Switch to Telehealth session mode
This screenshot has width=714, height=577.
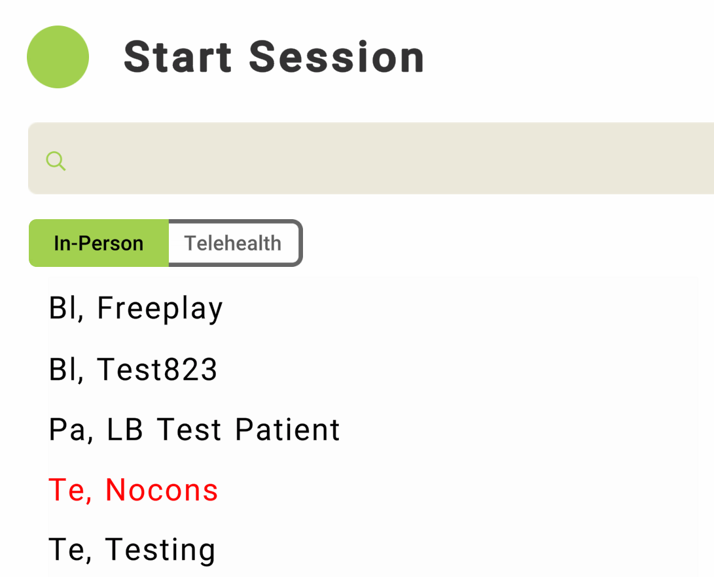[233, 243]
